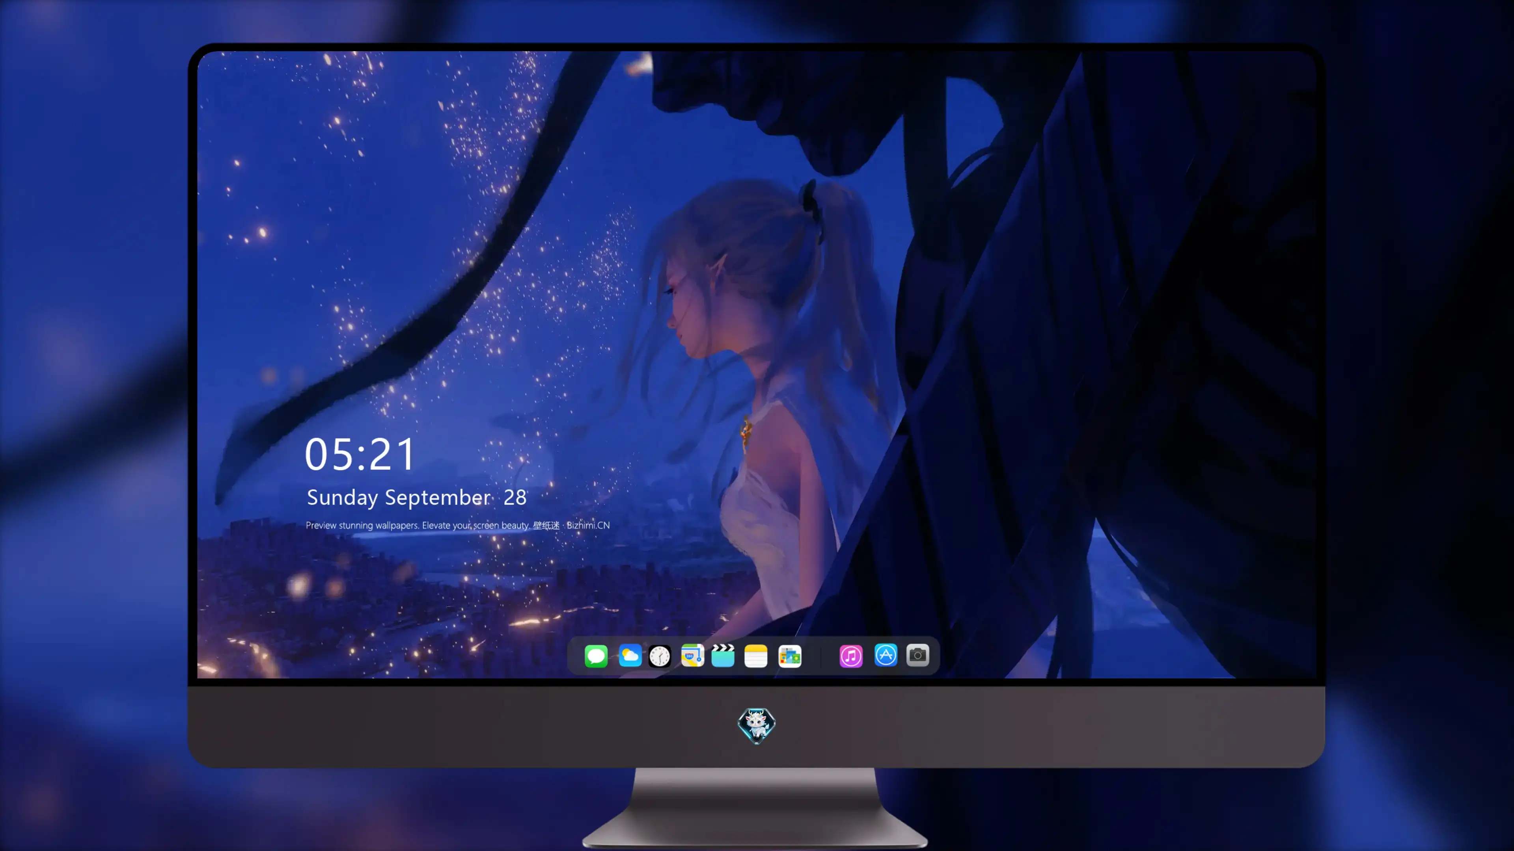Open the Weather app in the dock
The height and width of the screenshot is (851, 1514).
pyautogui.click(x=630, y=656)
